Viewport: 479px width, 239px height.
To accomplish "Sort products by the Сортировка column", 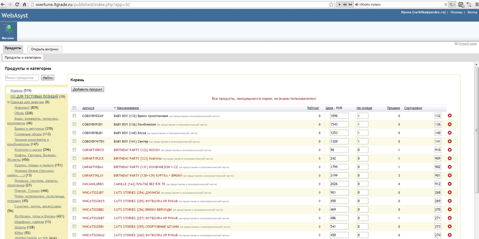I will [413, 108].
